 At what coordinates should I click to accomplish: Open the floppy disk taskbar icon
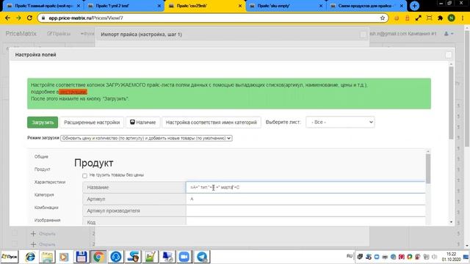[81, 257]
